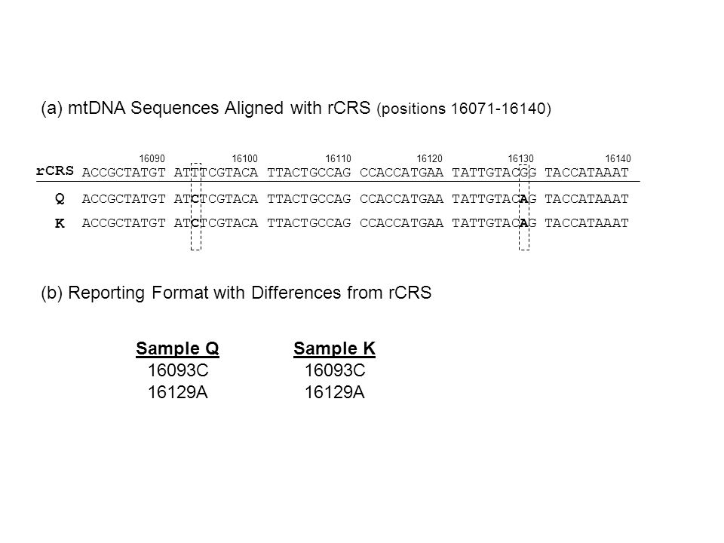Click the bold C in K sequence
Screen dimensions: 724x543
195,223
